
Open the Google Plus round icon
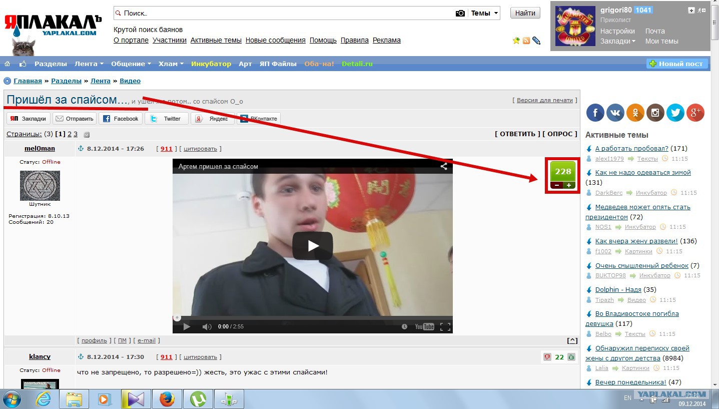pyautogui.click(x=695, y=113)
